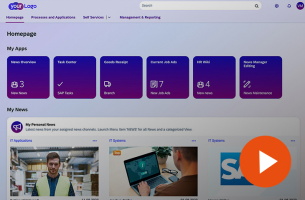Open settings via the gear icon

coord(276,6)
